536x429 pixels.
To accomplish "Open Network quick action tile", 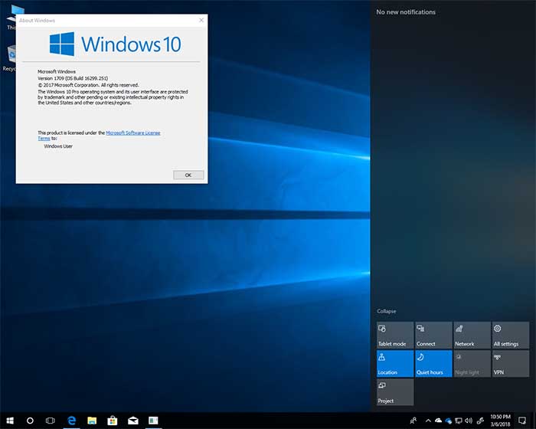I will (472, 335).
